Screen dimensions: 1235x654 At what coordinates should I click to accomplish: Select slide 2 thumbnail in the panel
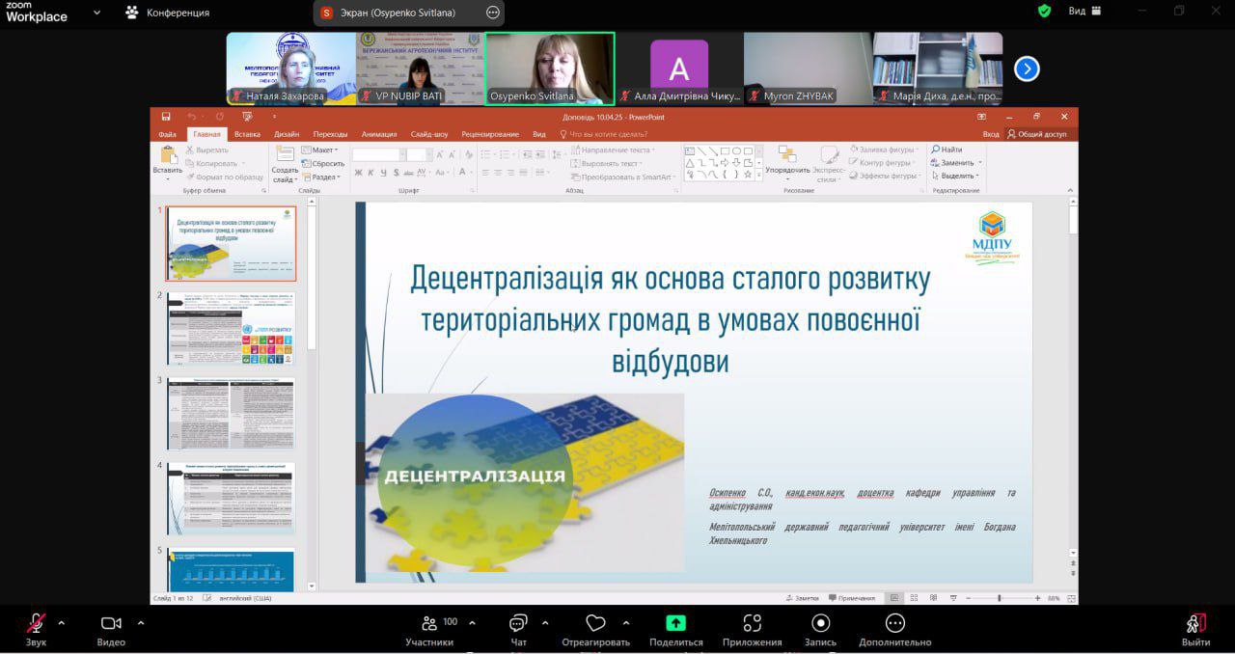point(231,328)
